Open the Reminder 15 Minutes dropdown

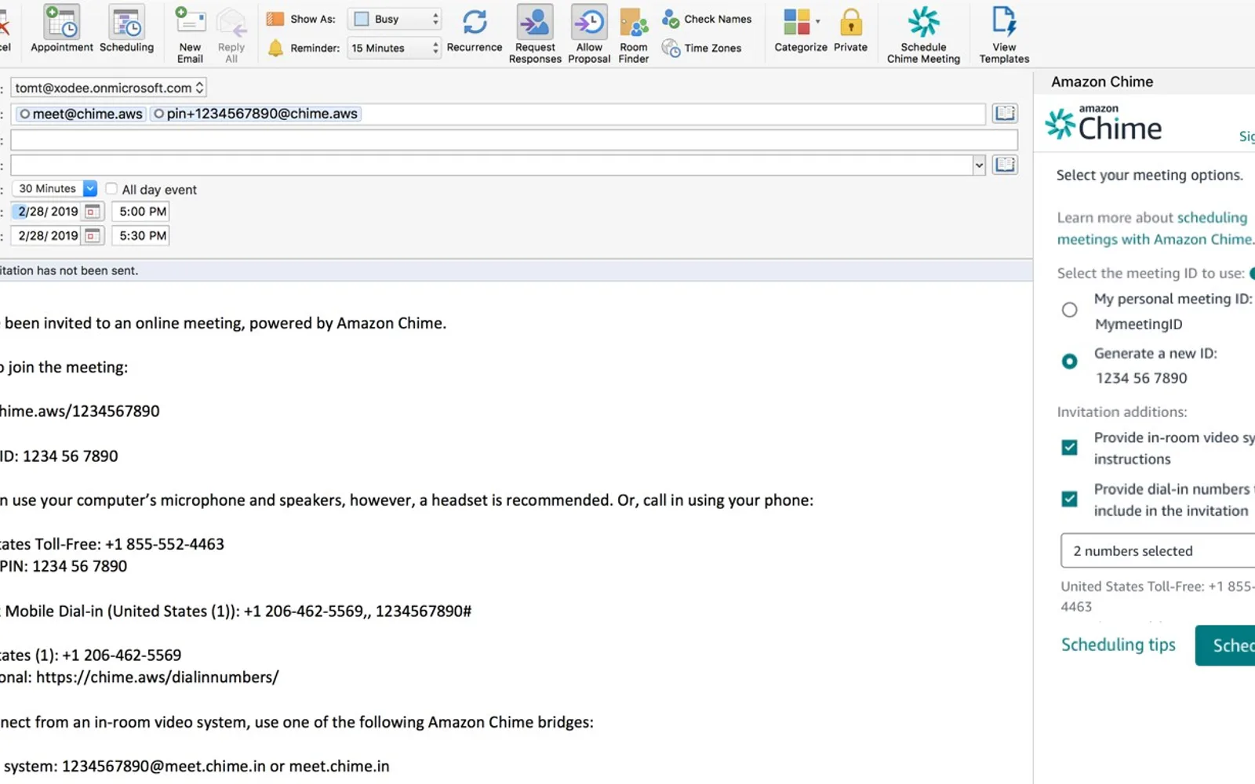[x=395, y=48]
